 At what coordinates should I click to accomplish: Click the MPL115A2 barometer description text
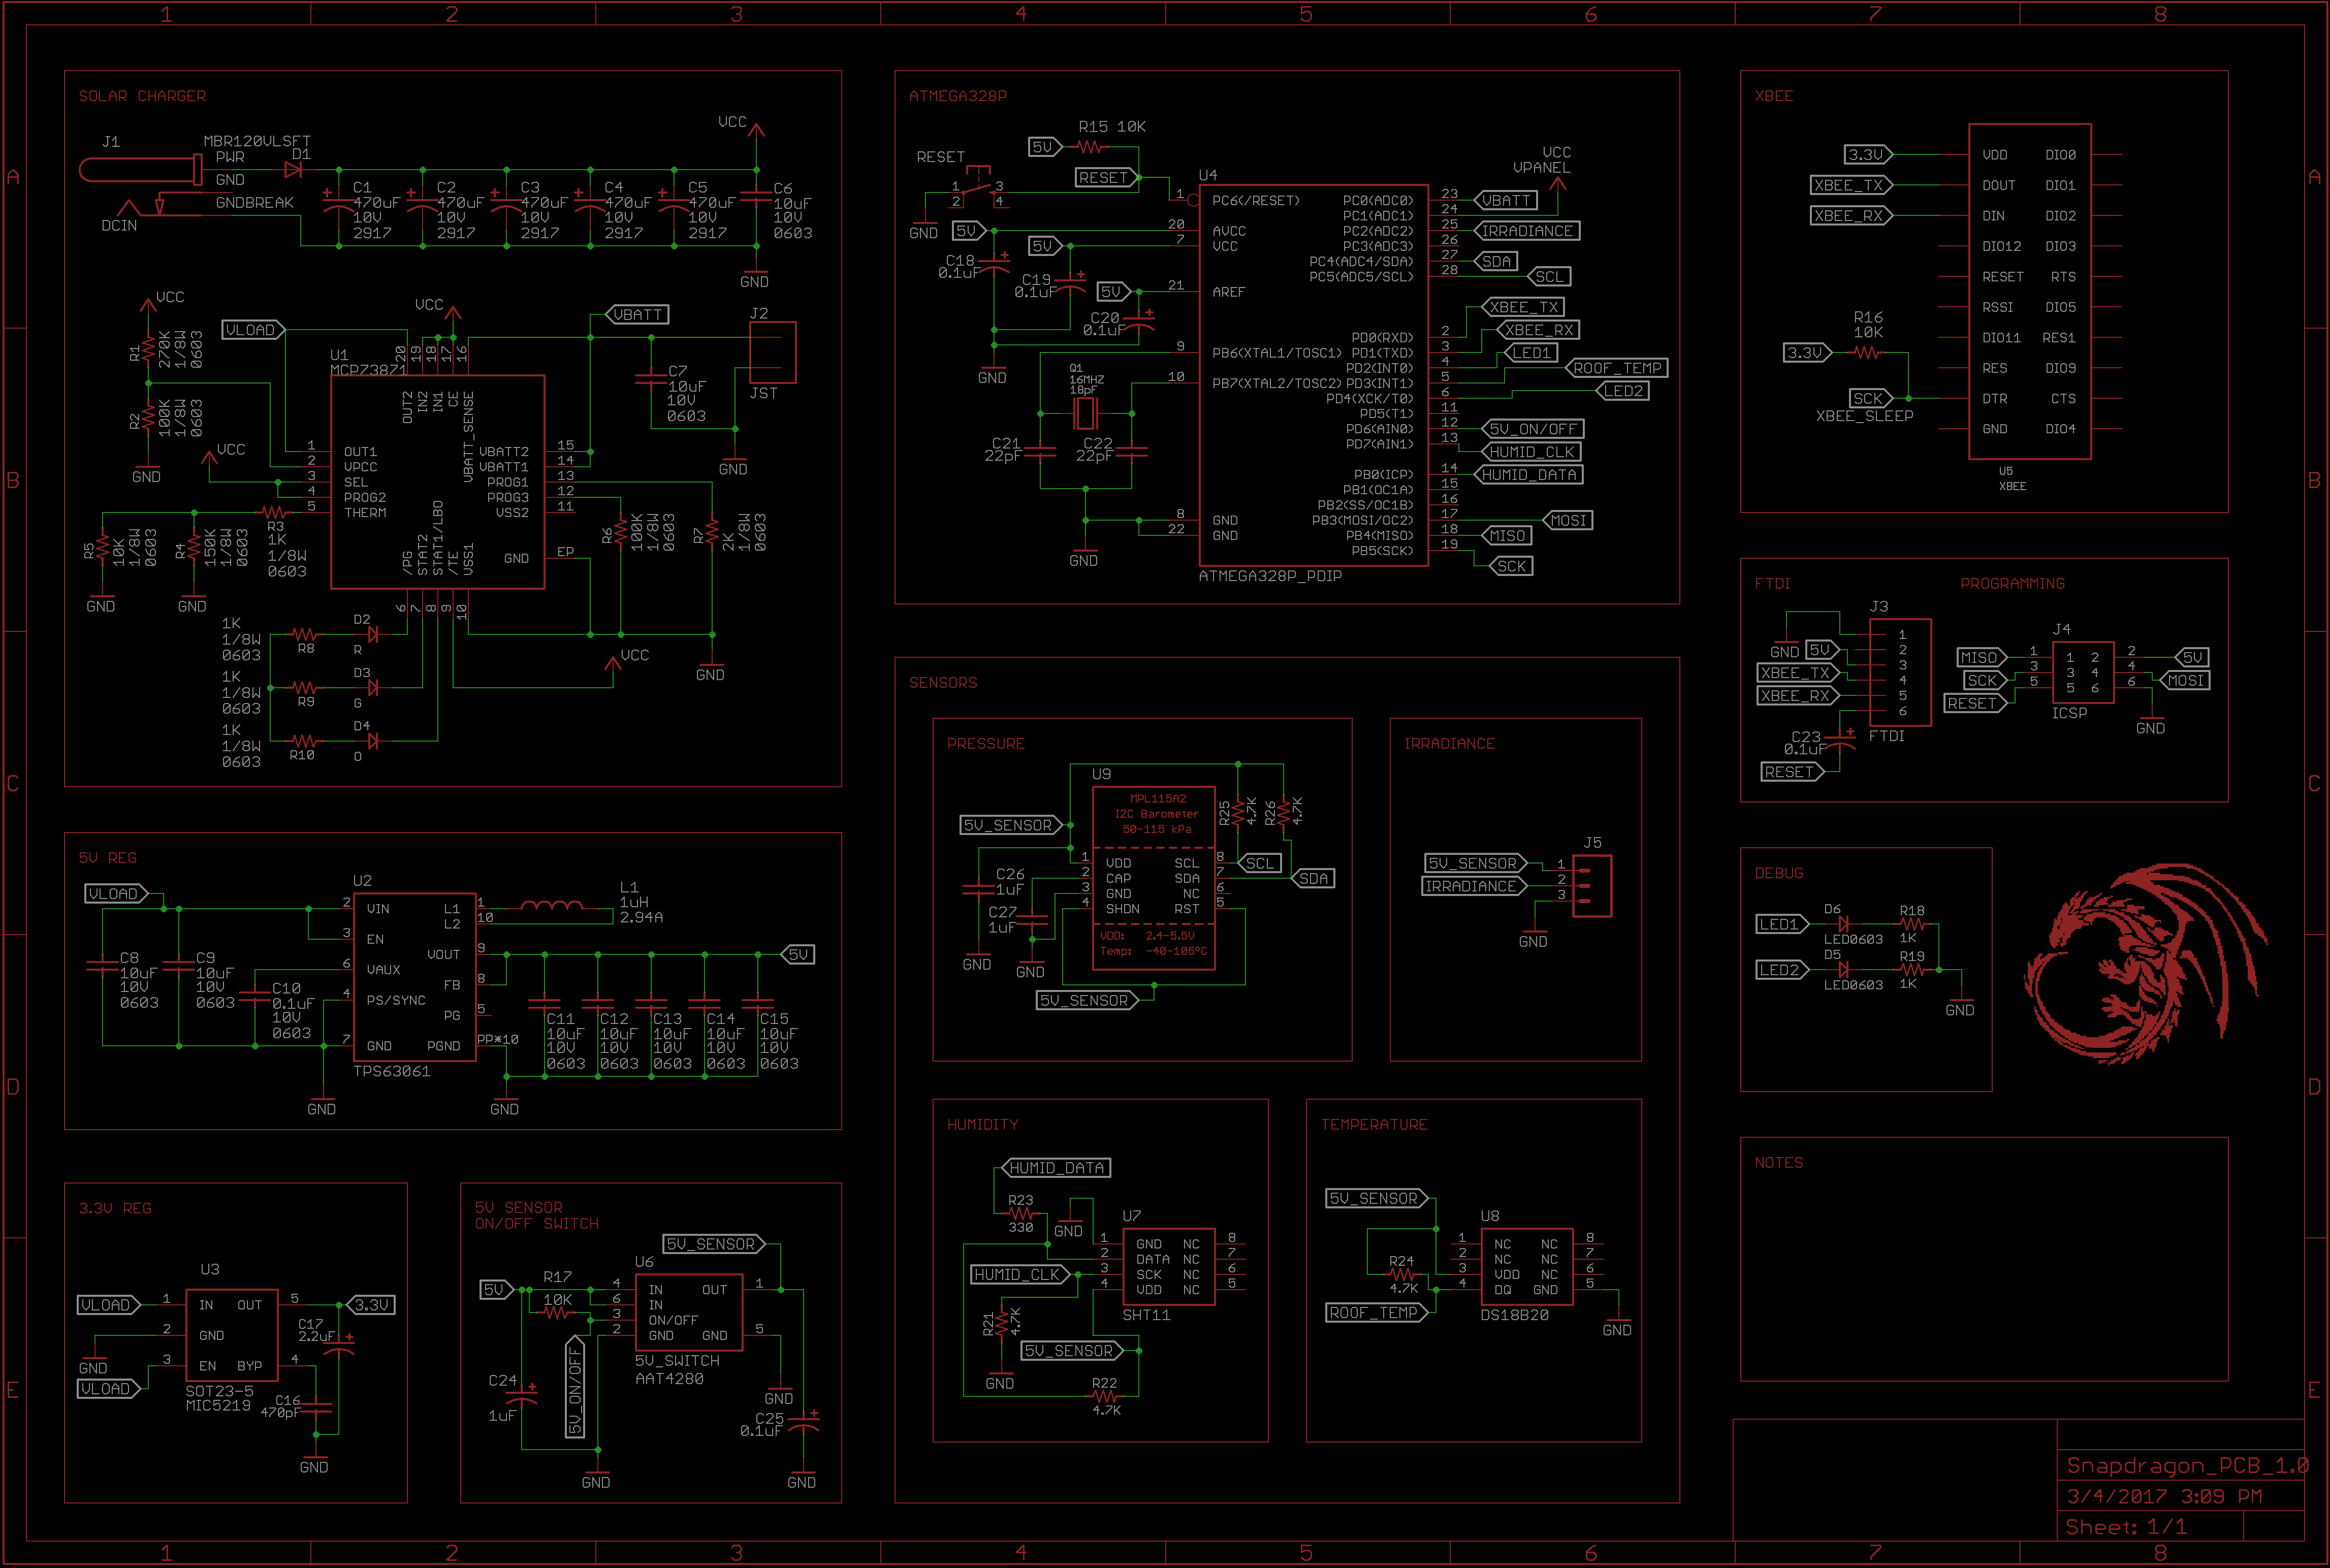pyautogui.click(x=1157, y=813)
